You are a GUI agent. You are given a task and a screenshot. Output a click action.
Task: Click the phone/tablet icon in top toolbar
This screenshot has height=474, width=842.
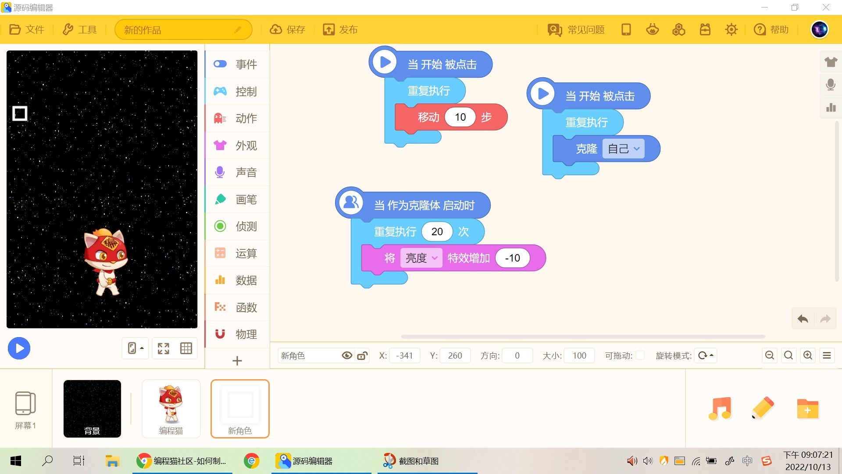click(626, 29)
